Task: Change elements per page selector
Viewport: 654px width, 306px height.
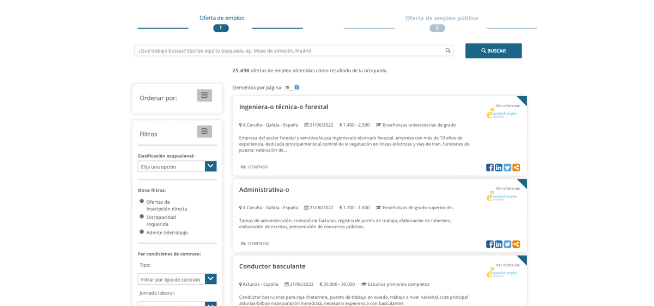Action: point(291,88)
